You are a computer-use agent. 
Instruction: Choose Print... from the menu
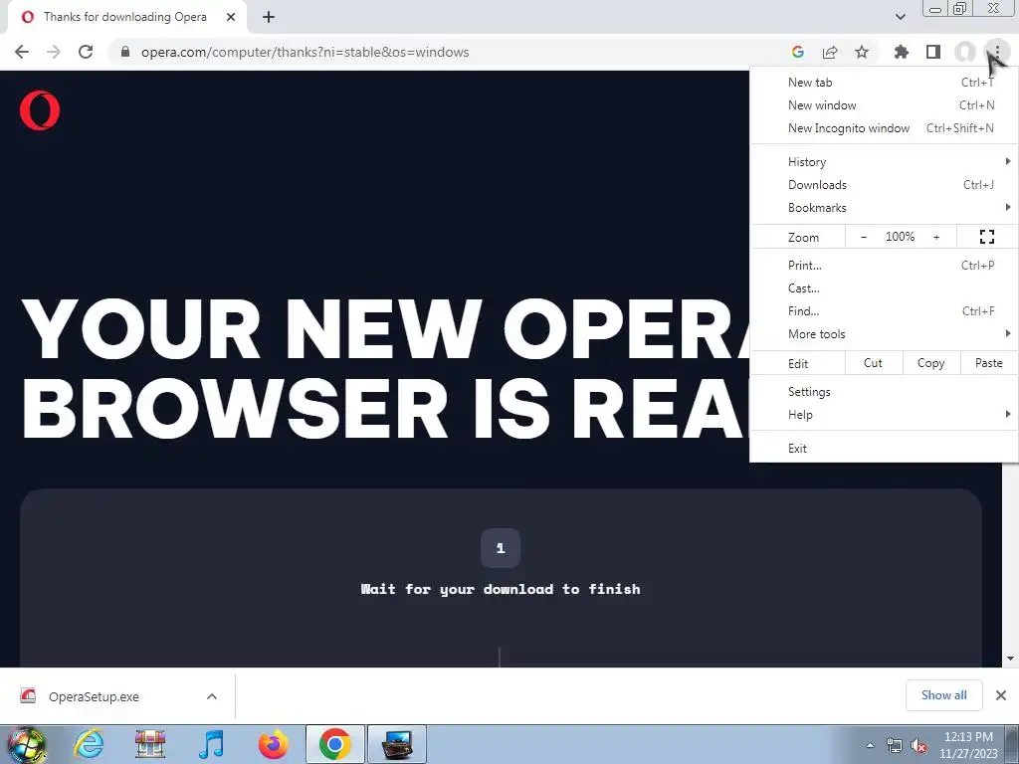[884, 265]
